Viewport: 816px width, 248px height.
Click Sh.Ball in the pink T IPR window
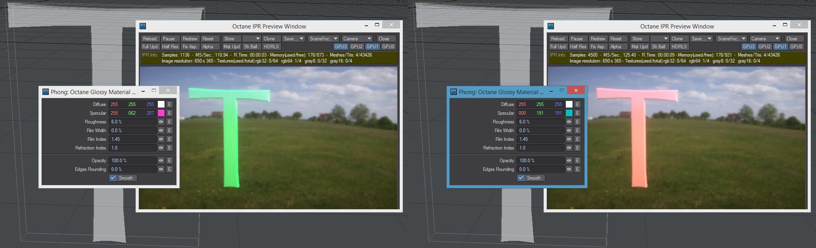click(659, 47)
